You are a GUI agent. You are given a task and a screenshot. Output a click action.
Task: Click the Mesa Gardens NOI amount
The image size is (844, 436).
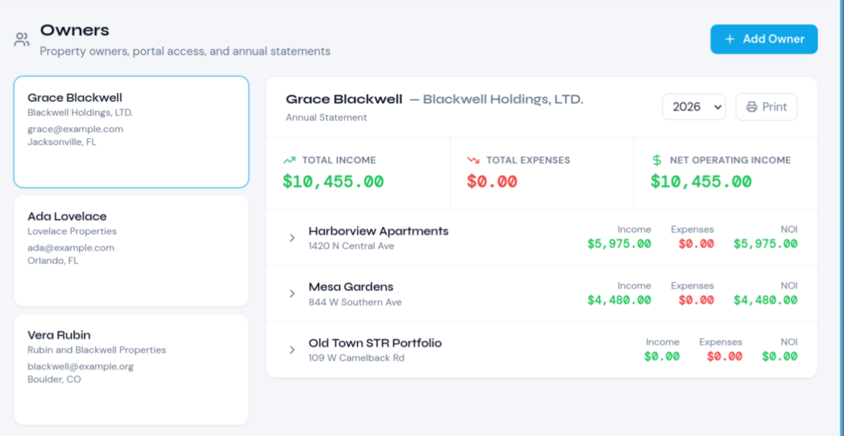point(765,300)
